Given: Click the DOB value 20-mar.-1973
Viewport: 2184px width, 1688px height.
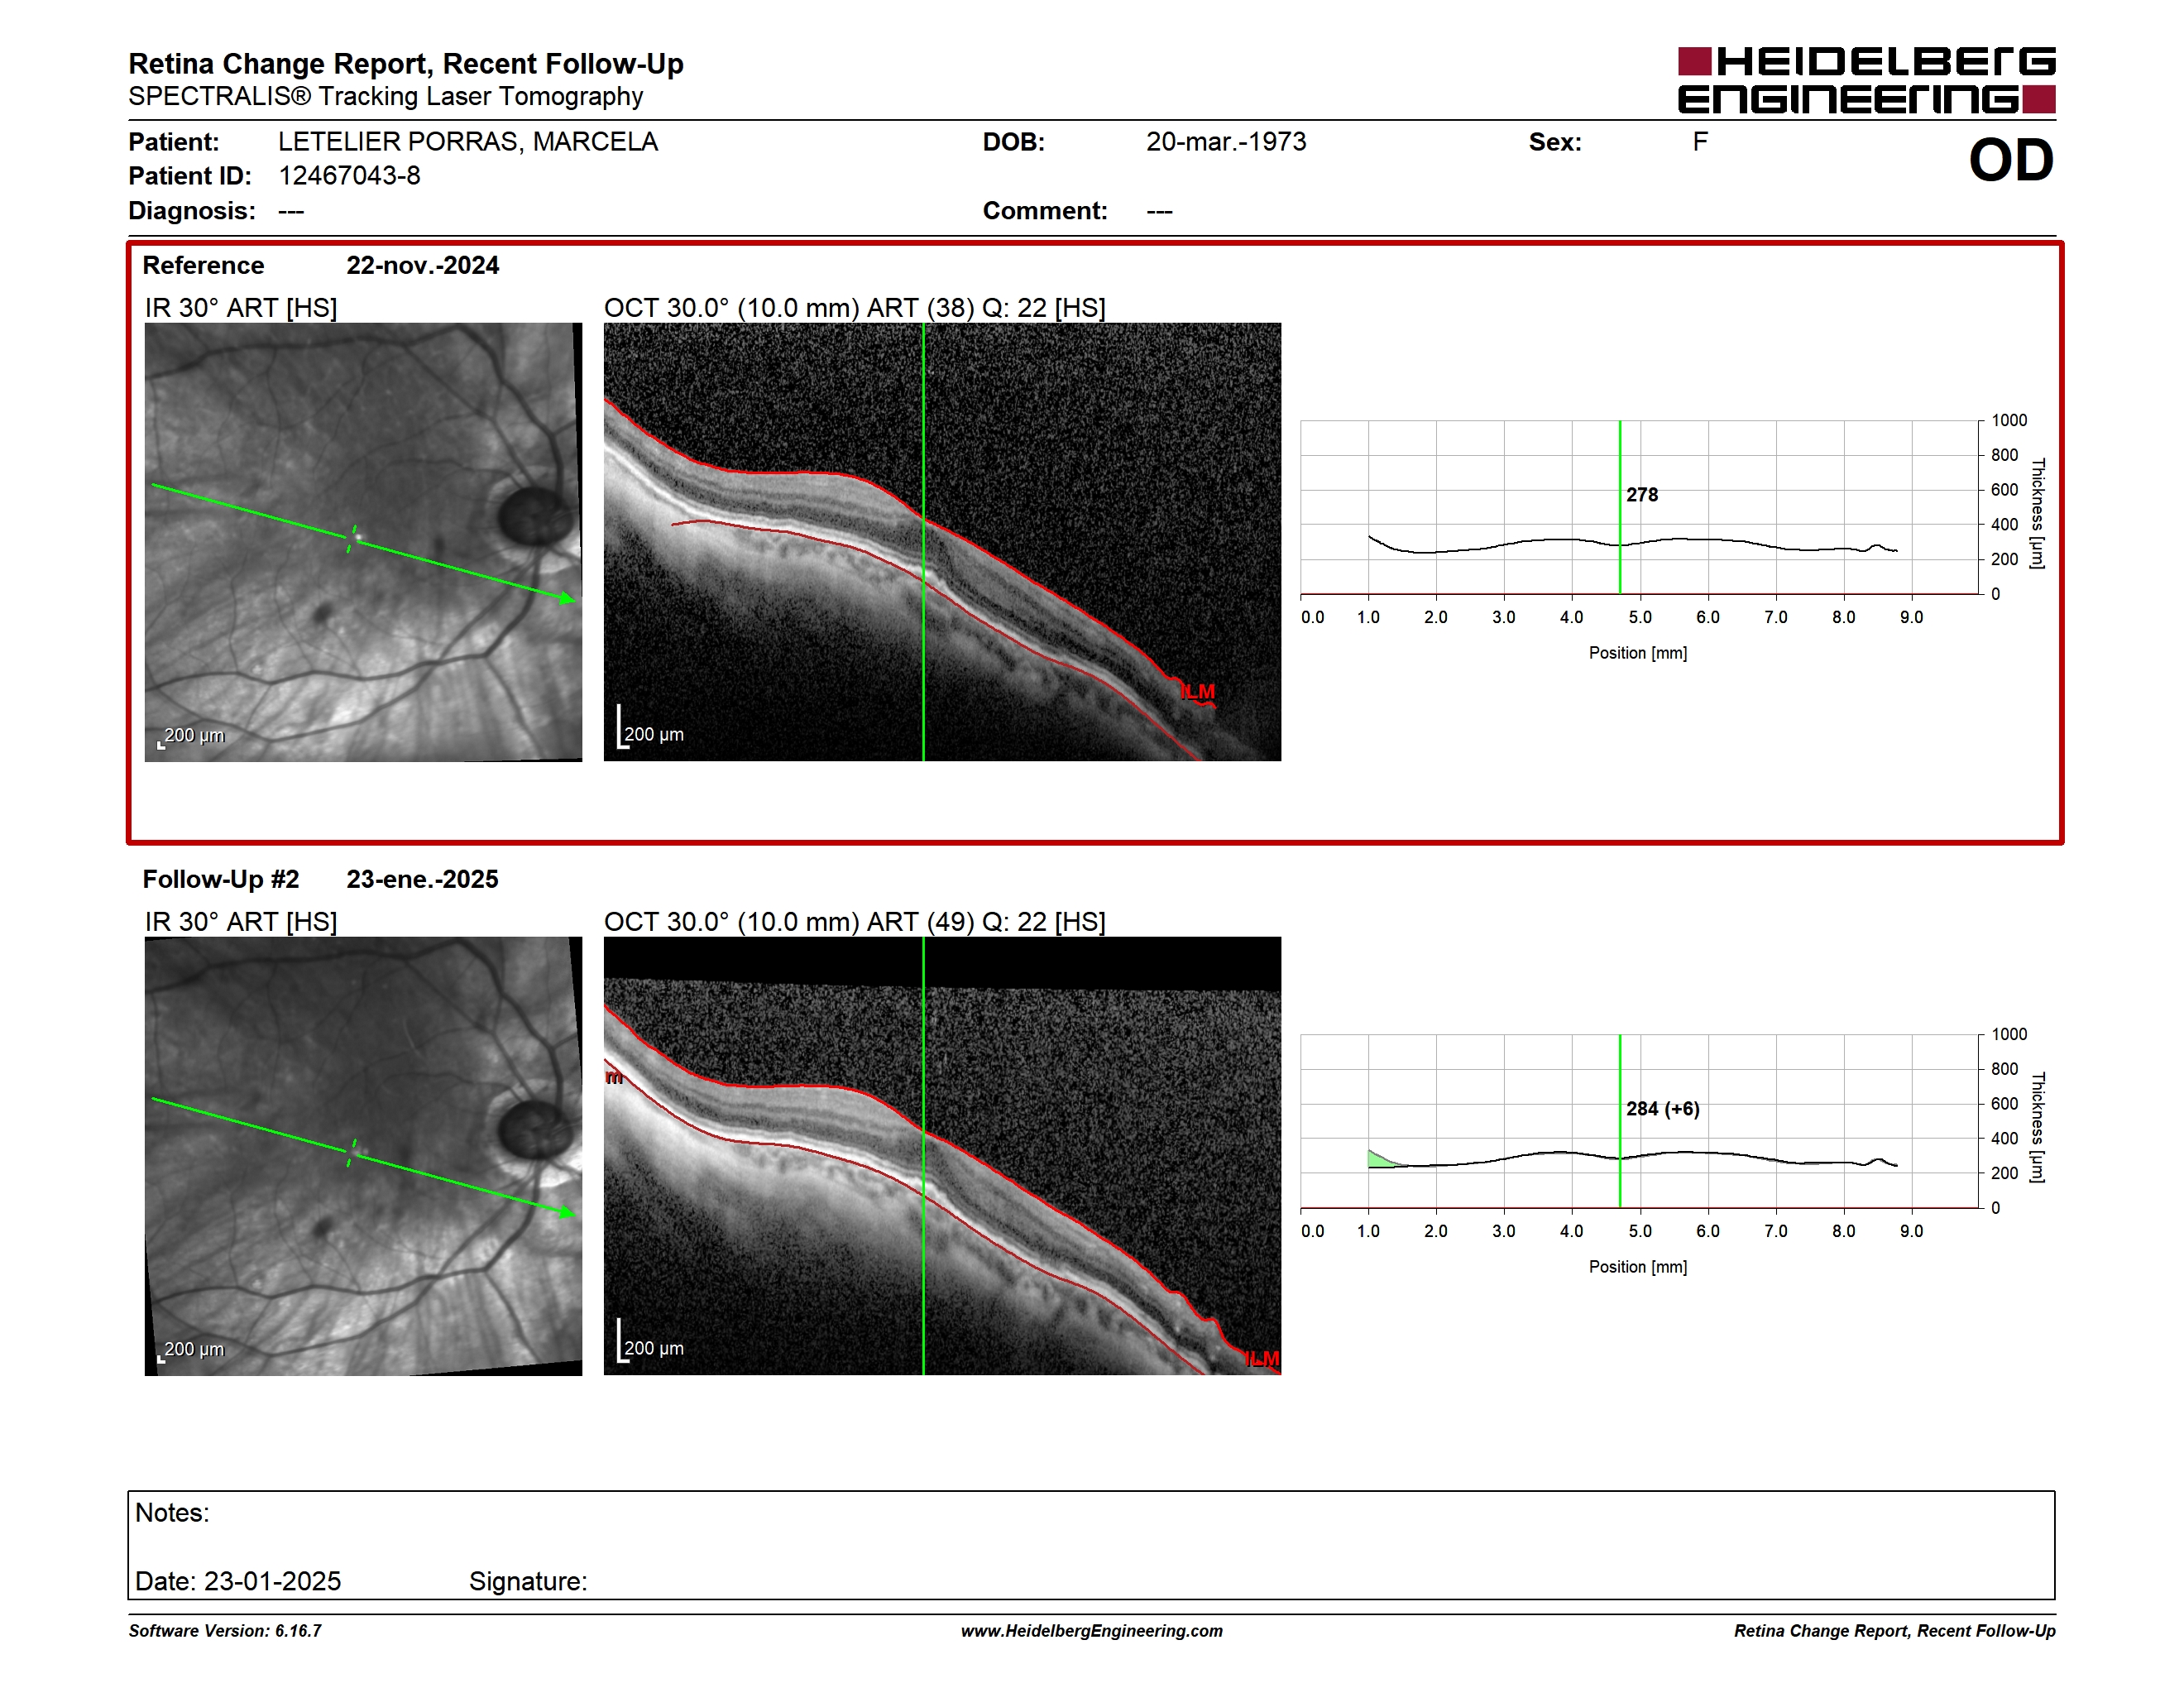Looking at the screenshot, I should [1226, 142].
